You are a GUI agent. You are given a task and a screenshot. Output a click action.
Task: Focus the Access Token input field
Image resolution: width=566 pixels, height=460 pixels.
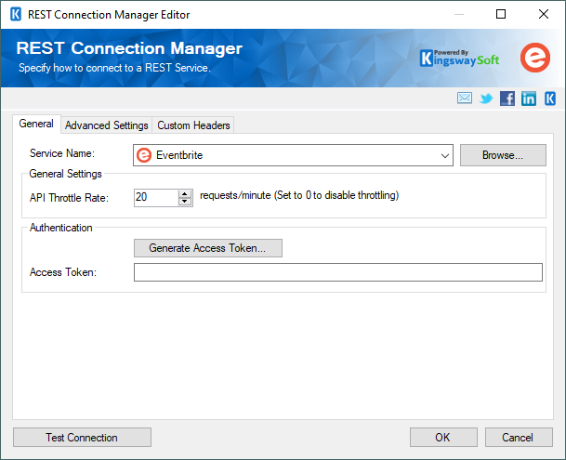[x=338, y=272]
